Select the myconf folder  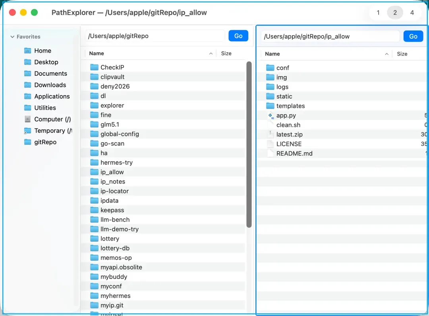[x=164, y=286]
